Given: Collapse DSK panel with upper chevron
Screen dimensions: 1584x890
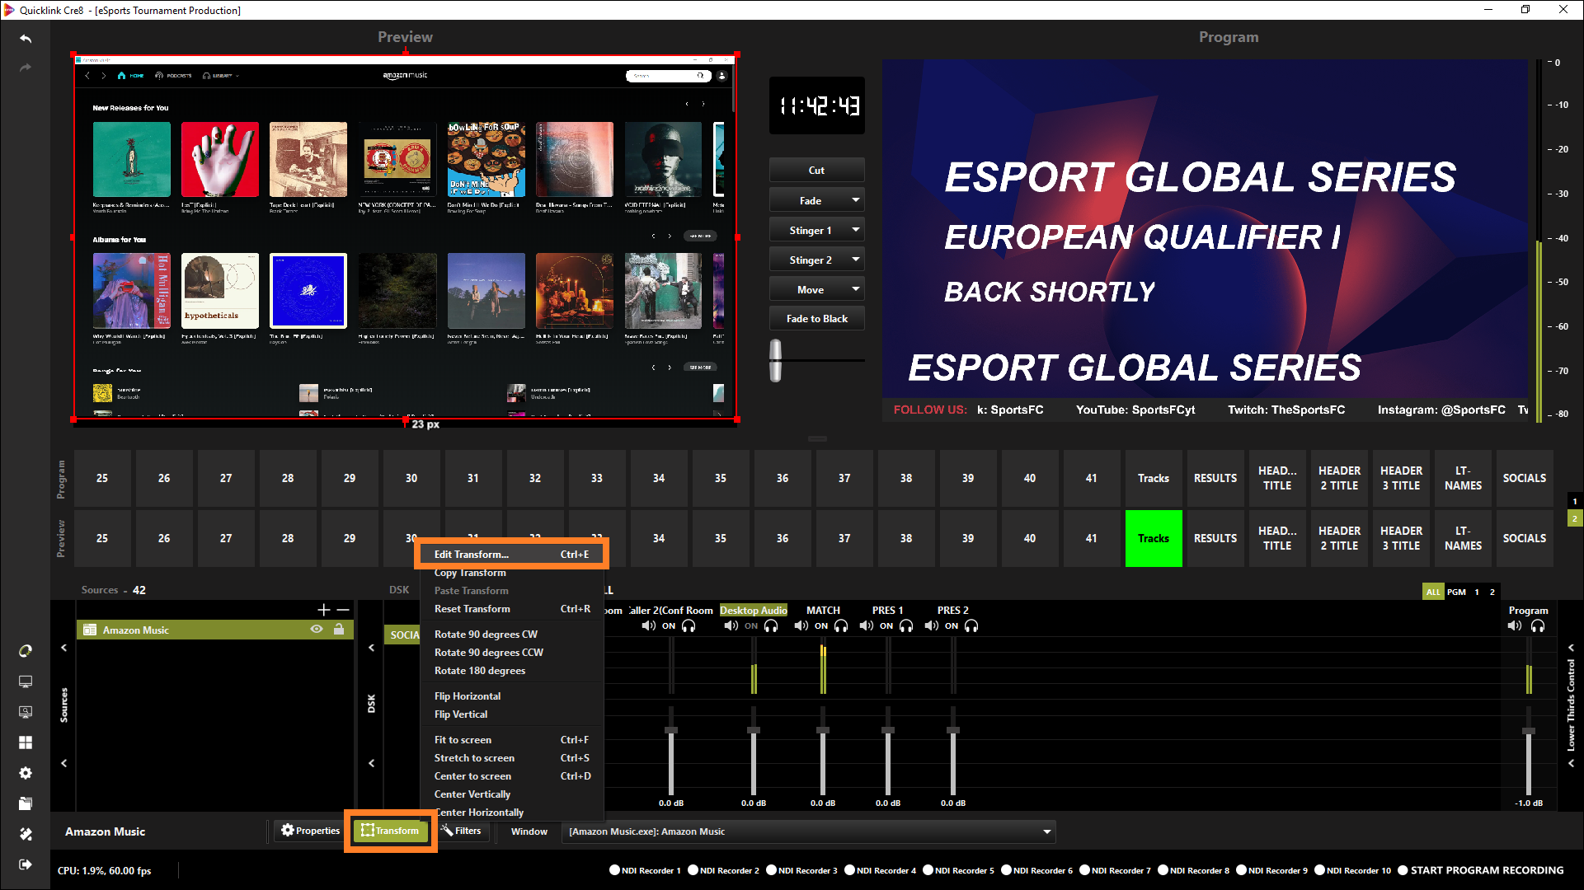Looking at the screenshot, I should pyautogui.click(x=372, y=648).
